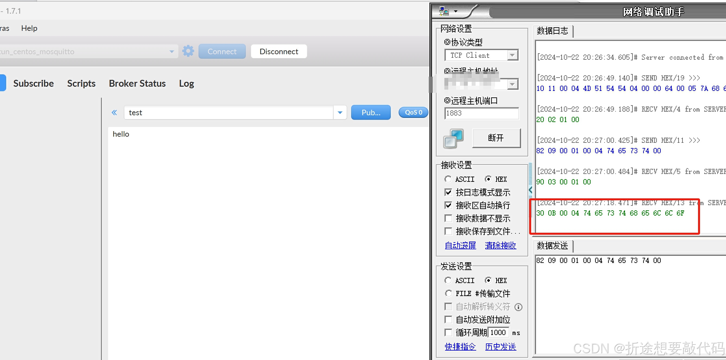726x360 pixels.
Task: Click the info icon next to 自动解析转义符
Action: [x=518, y=307]
